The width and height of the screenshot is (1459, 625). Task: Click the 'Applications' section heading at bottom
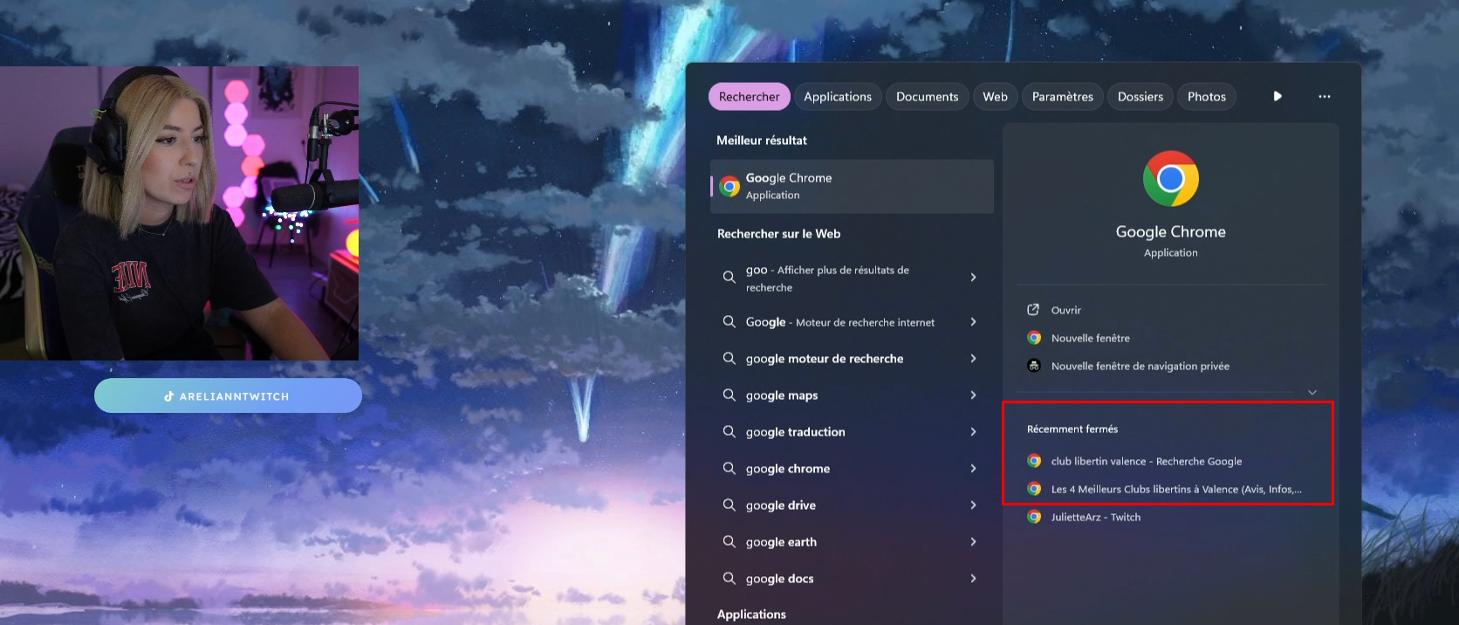751,615
